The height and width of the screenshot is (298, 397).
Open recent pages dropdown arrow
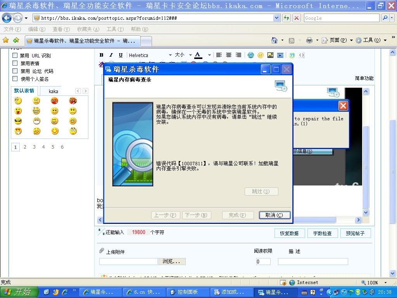pos(26,18)
